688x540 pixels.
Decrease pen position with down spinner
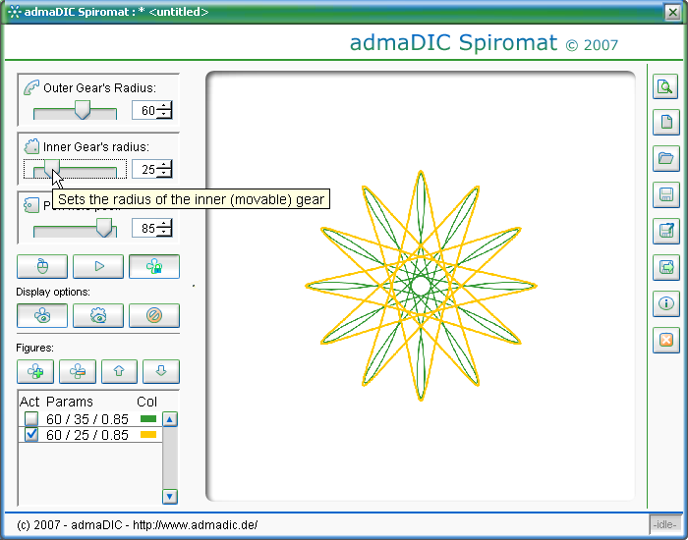pyautogui.click(x=164, y=233)
